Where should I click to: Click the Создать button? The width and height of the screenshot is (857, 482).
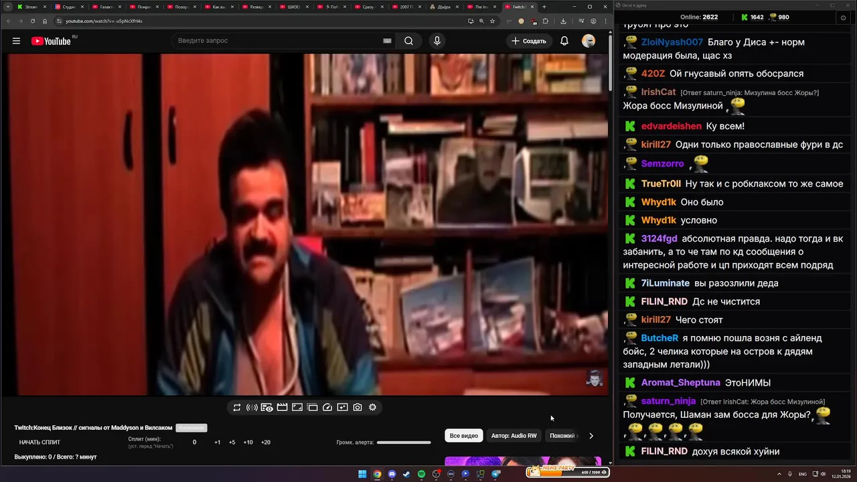529,41
